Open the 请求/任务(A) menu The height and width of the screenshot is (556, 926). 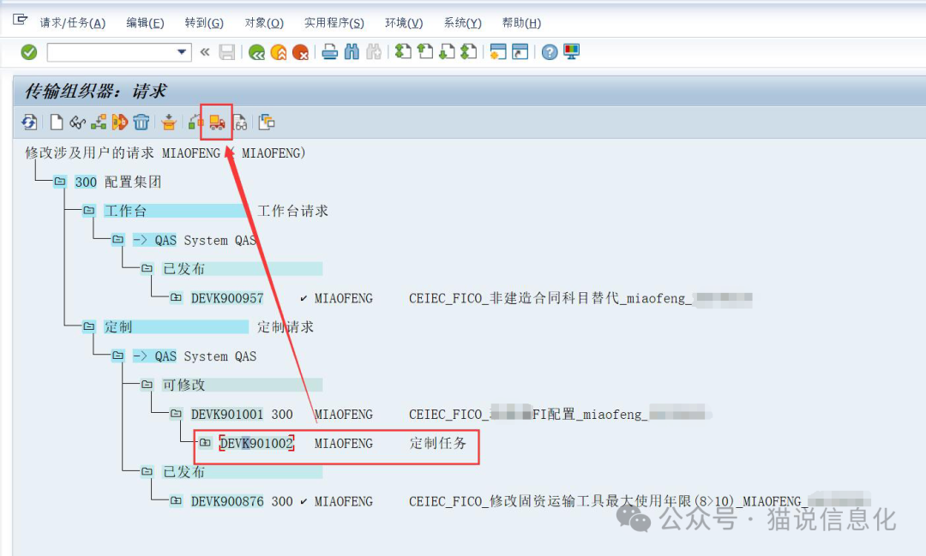click(x=73, y=23)
